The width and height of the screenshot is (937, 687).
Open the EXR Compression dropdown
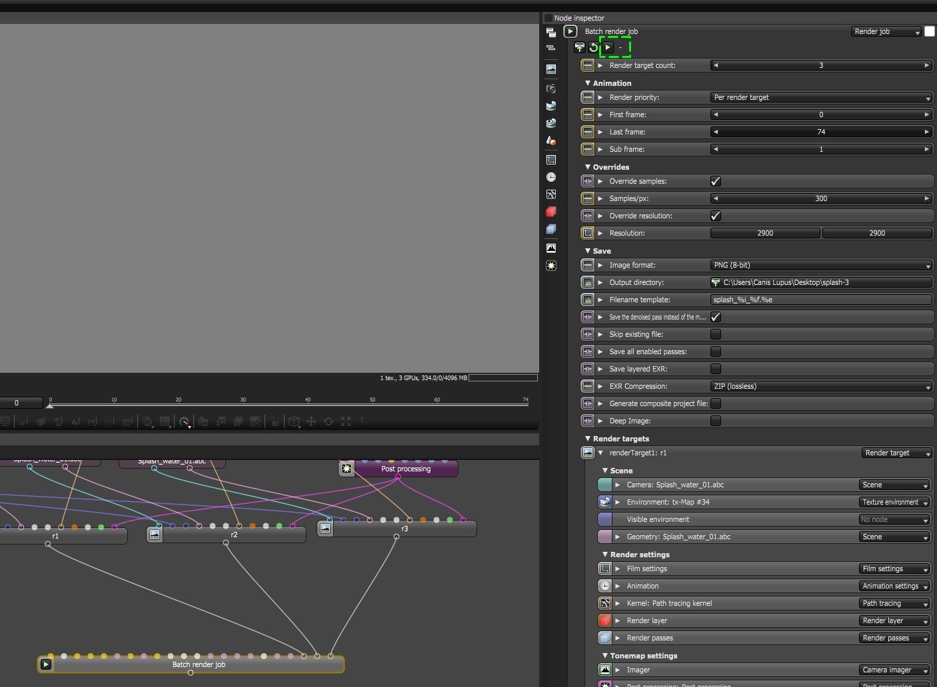(821, 386)
